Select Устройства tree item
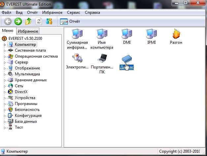The image size is (207, 156). tap(22, 98)
